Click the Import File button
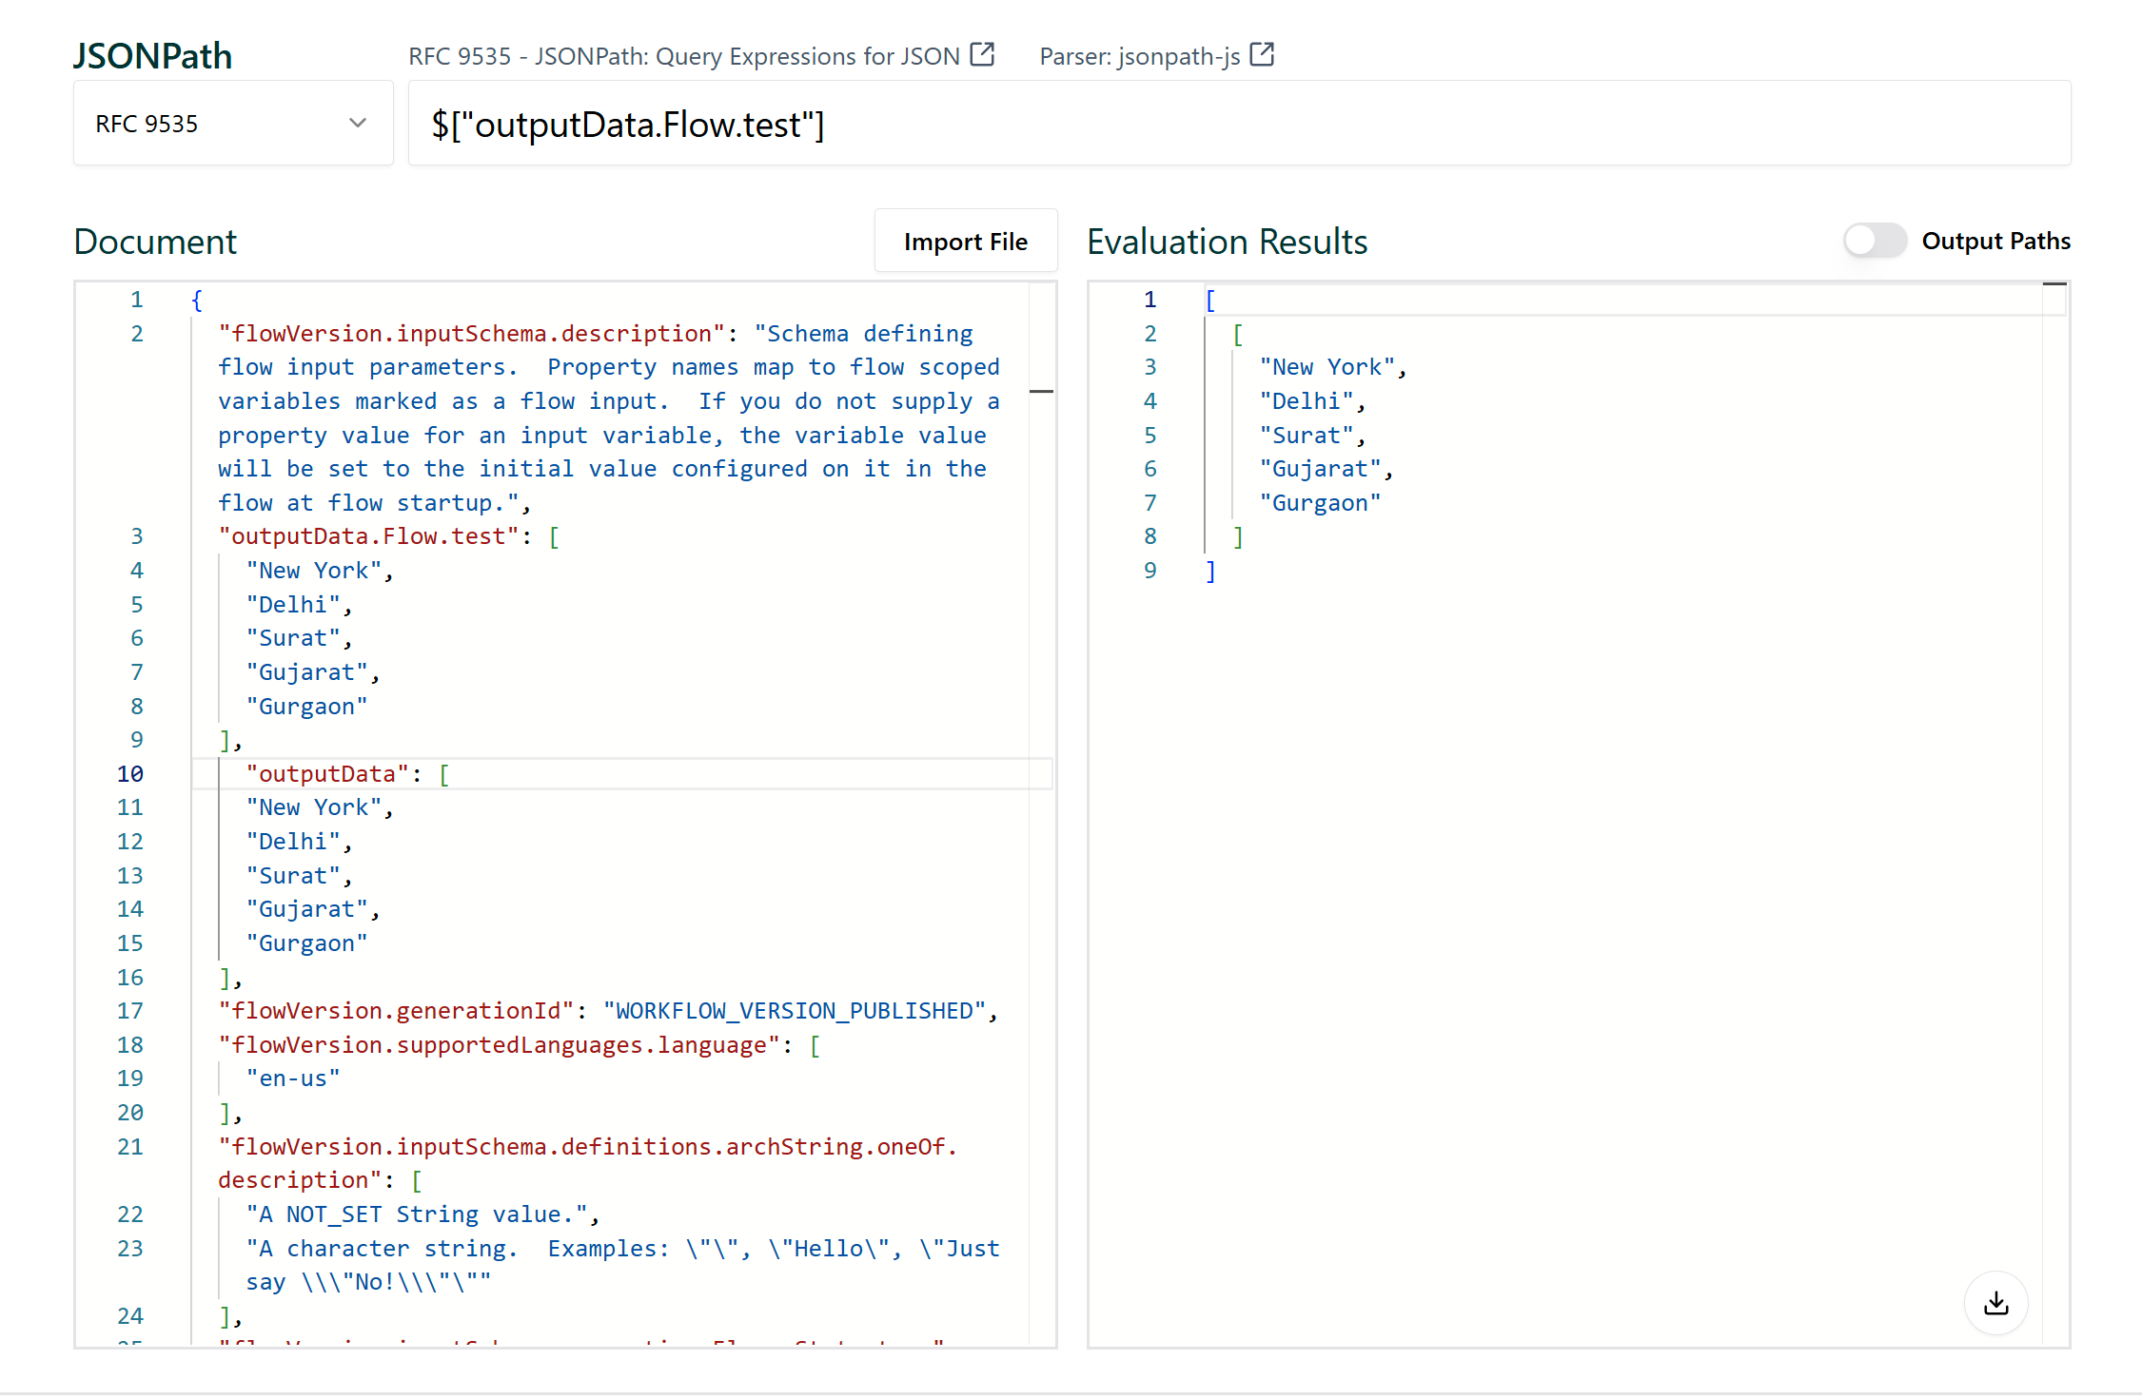This screenshot has height=1399, width=2142. 965,242
